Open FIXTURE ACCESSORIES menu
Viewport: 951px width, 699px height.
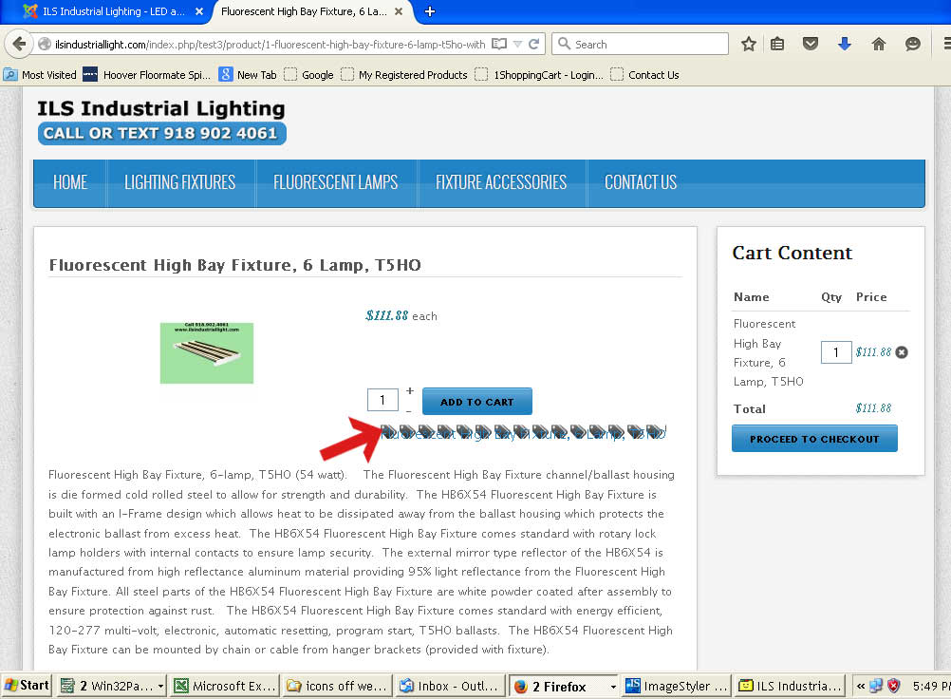(501, 182)
